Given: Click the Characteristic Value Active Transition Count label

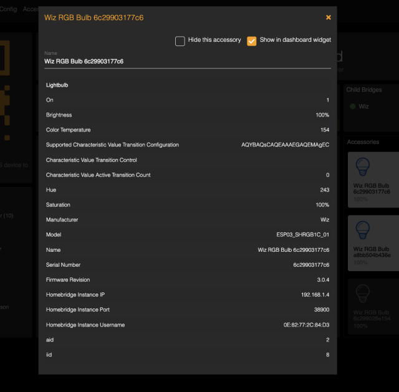Looking at the screenshot, I should [99, 175].
